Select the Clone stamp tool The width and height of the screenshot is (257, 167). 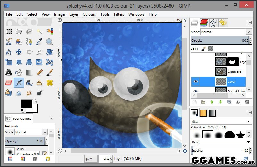tap(39, 83)
